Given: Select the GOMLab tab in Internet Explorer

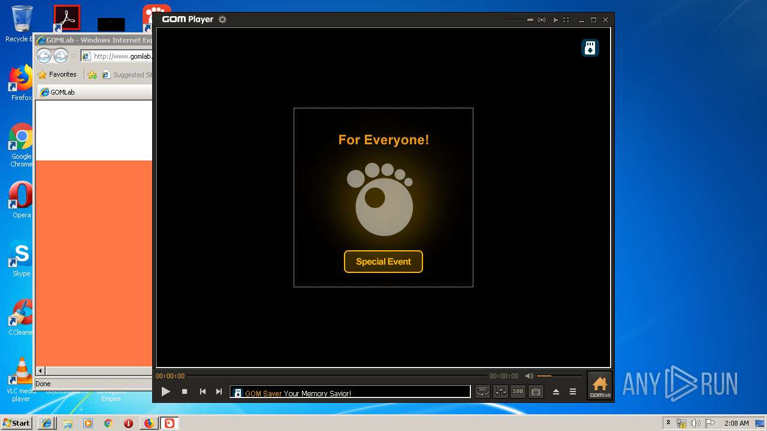Looking at the screenshot, I should pos(96,92).
